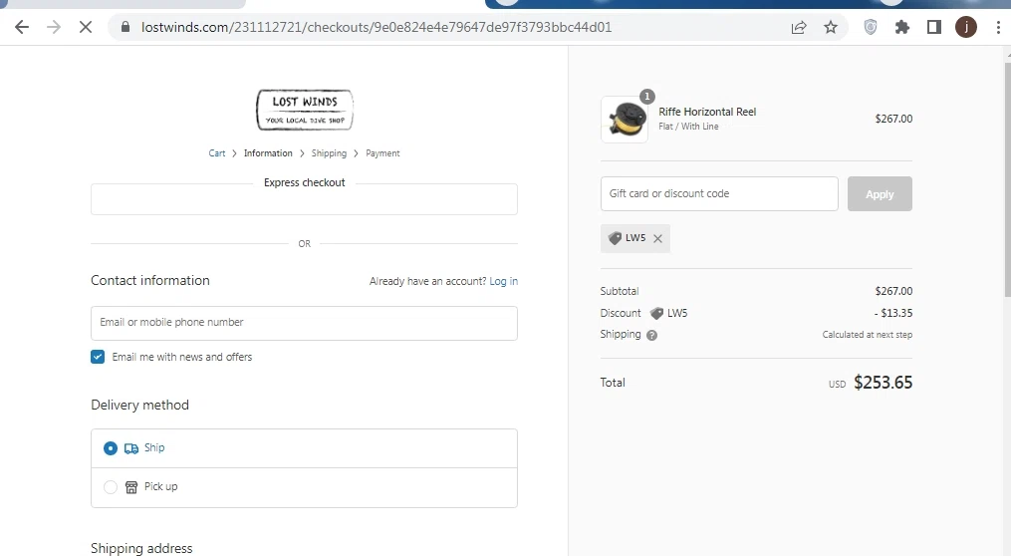This screenshot has width=1011, height=556.
Task: Click the shipping help question mark icon
Action: (x=651, y=335)
